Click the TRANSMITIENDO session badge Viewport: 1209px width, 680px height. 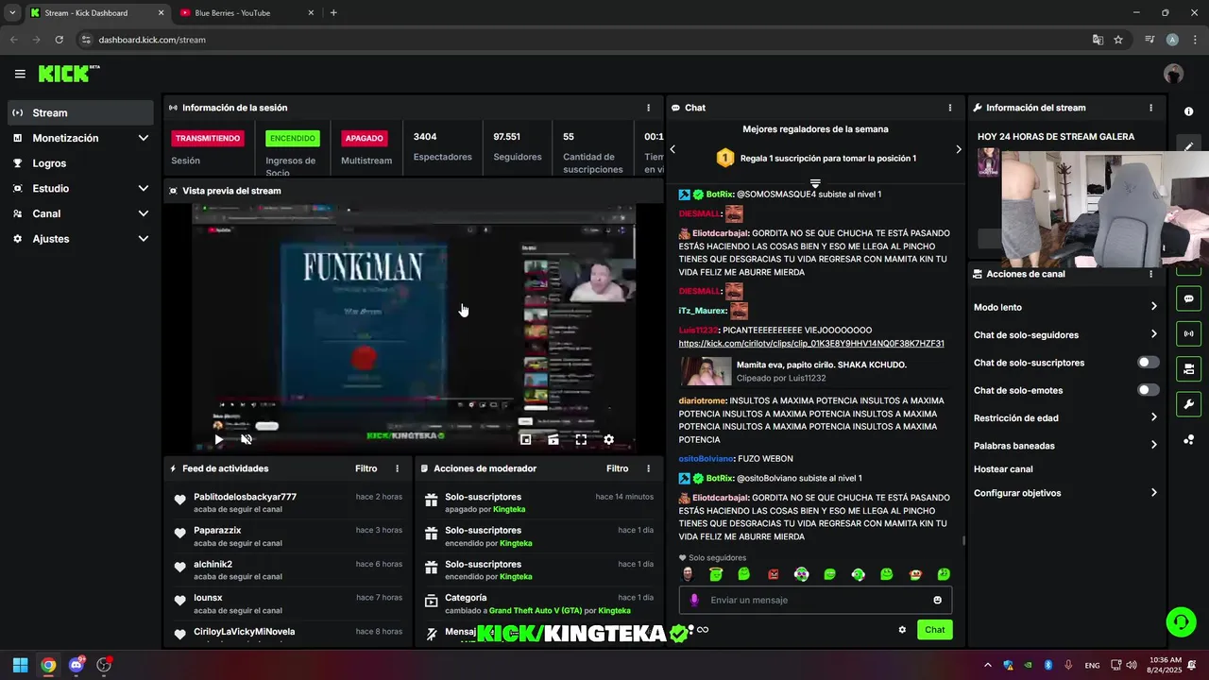[208, 138]
